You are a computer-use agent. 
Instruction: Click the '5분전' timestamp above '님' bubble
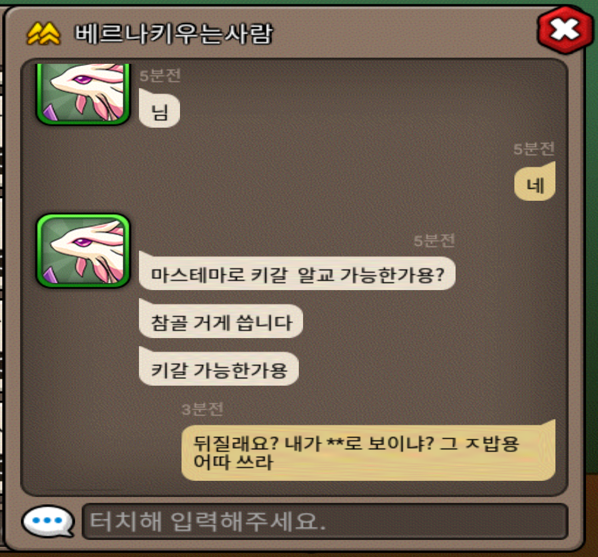[x=160, y=75]
